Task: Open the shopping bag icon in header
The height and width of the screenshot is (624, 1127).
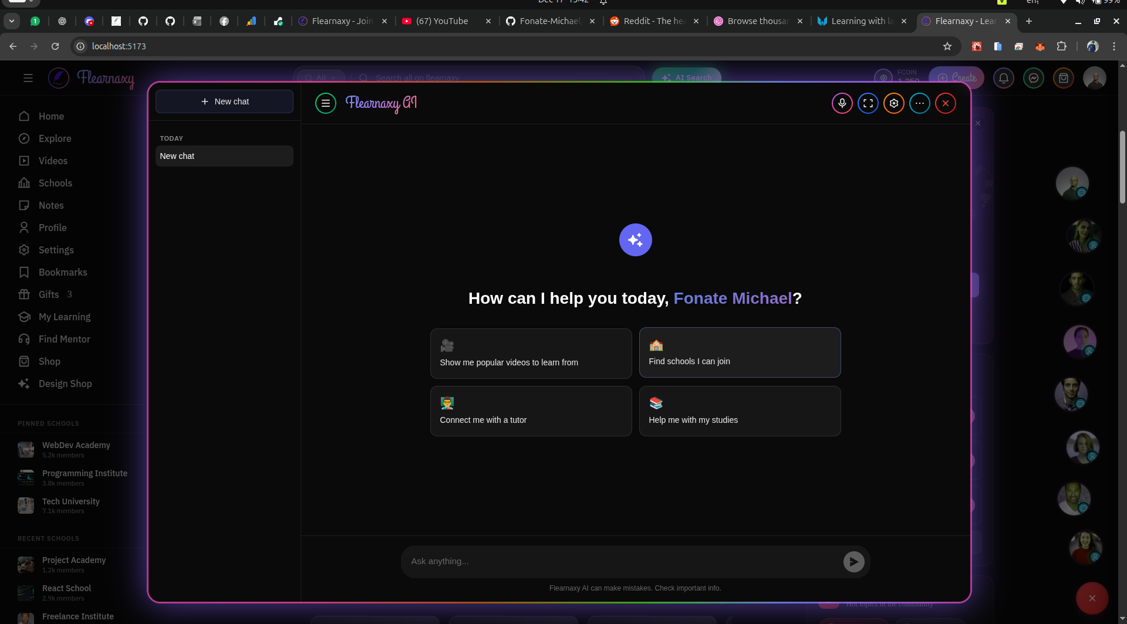Action: (1064, 78)
